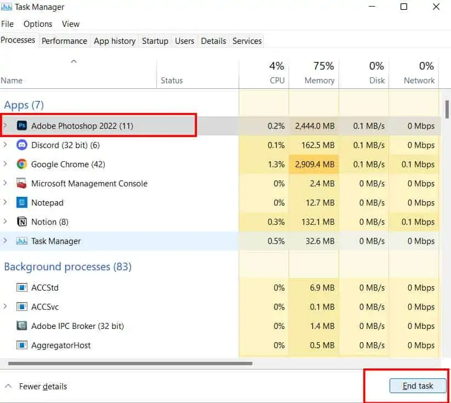451x403 pixels.
Task: Open the Options menu
Action: point(38,24)
